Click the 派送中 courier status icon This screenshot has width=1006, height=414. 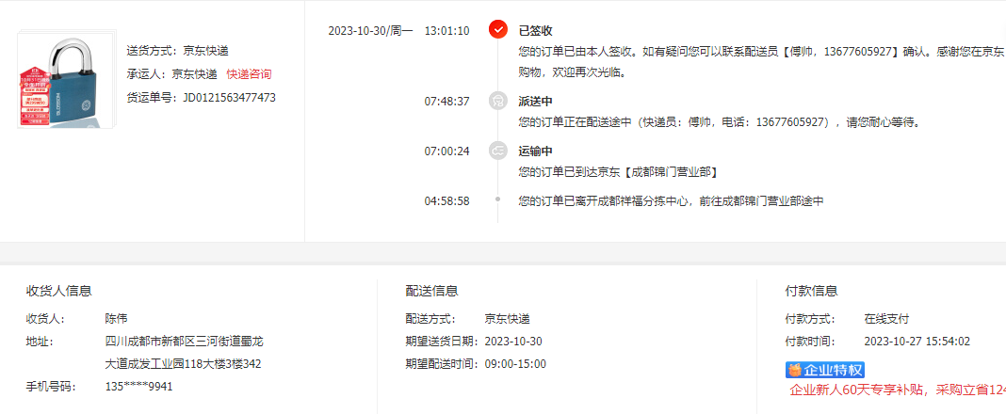coord(498,101)
